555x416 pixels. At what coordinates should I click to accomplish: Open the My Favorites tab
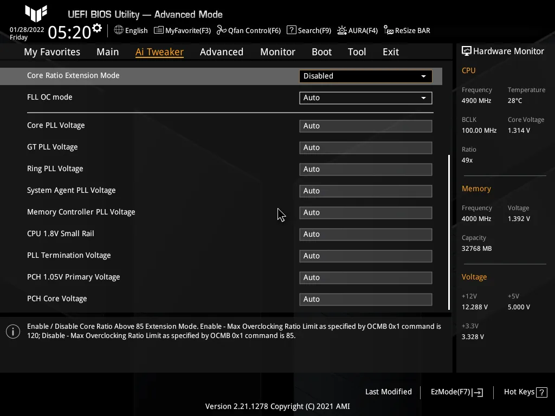(52, 52)
